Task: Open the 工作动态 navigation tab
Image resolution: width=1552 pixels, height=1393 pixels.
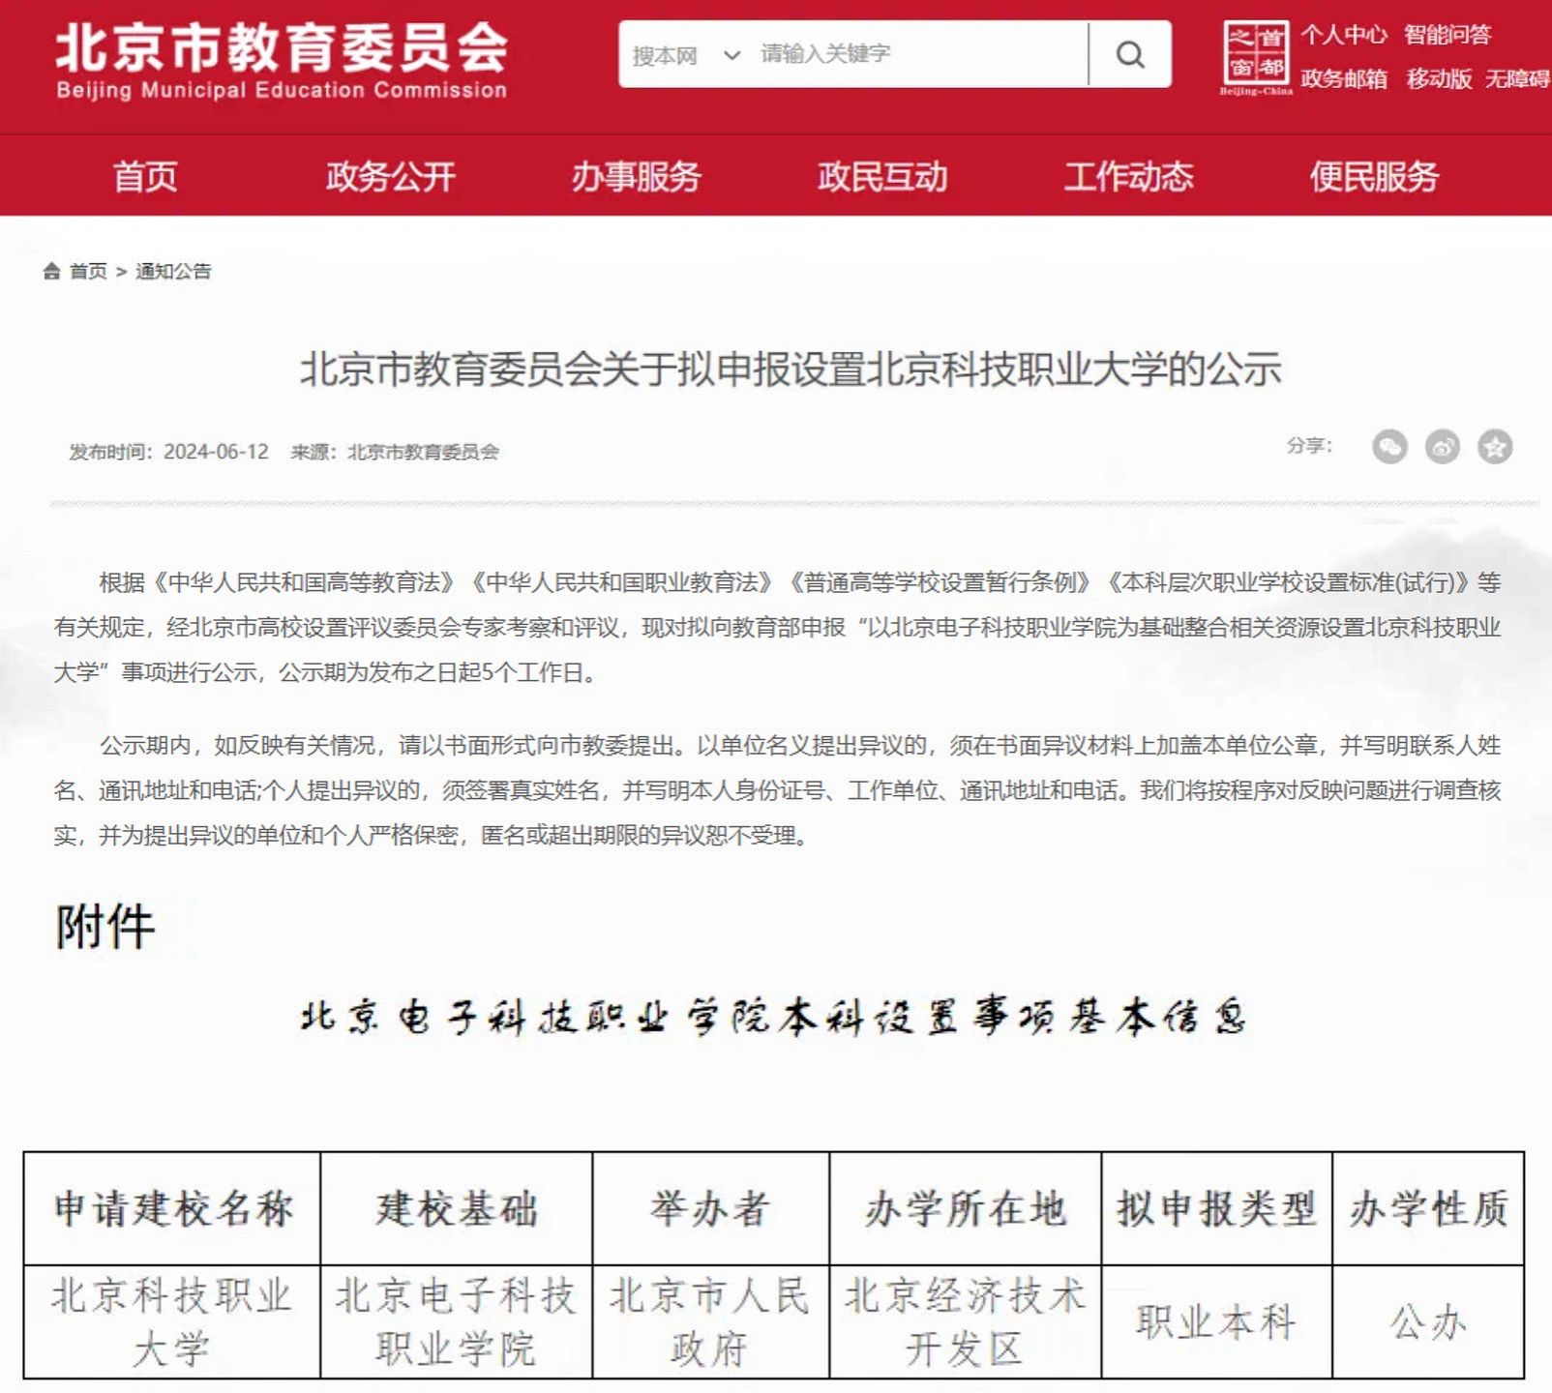Action: [x=1128, y=177]
